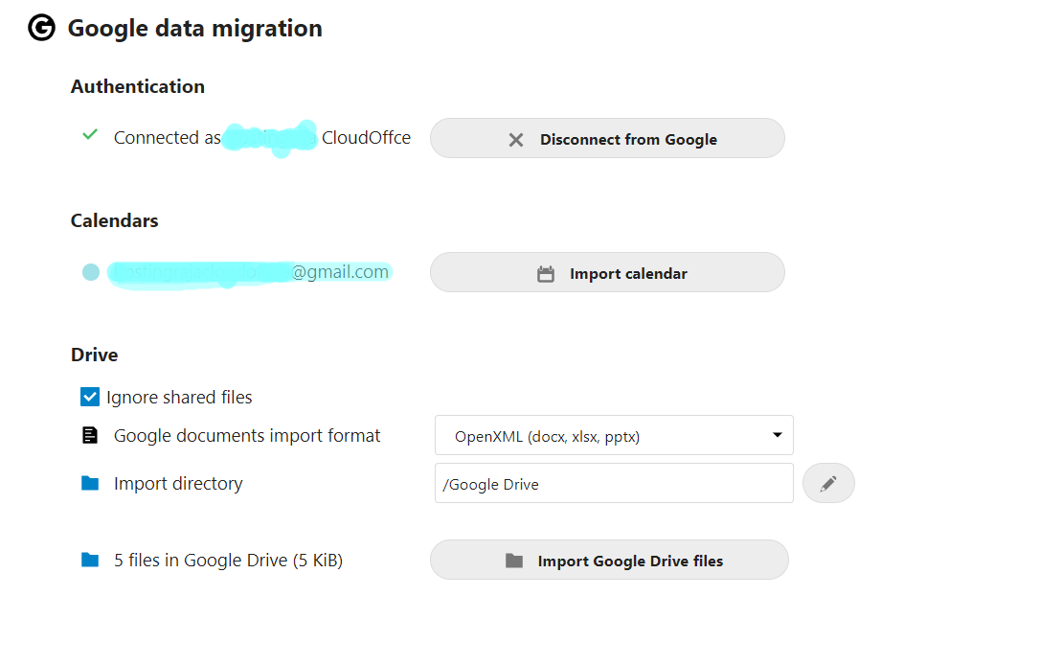This screenshot has width=1039, height=665.
Task: Select the gmail.com calendar entry
Action: (250, 272)
